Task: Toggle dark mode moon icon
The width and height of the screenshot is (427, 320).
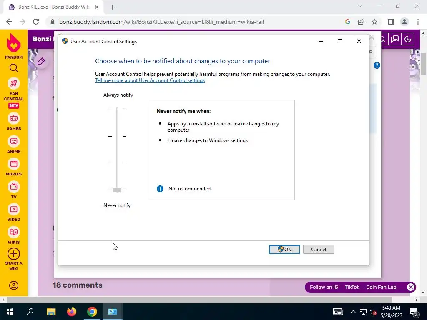Action: 408,40
